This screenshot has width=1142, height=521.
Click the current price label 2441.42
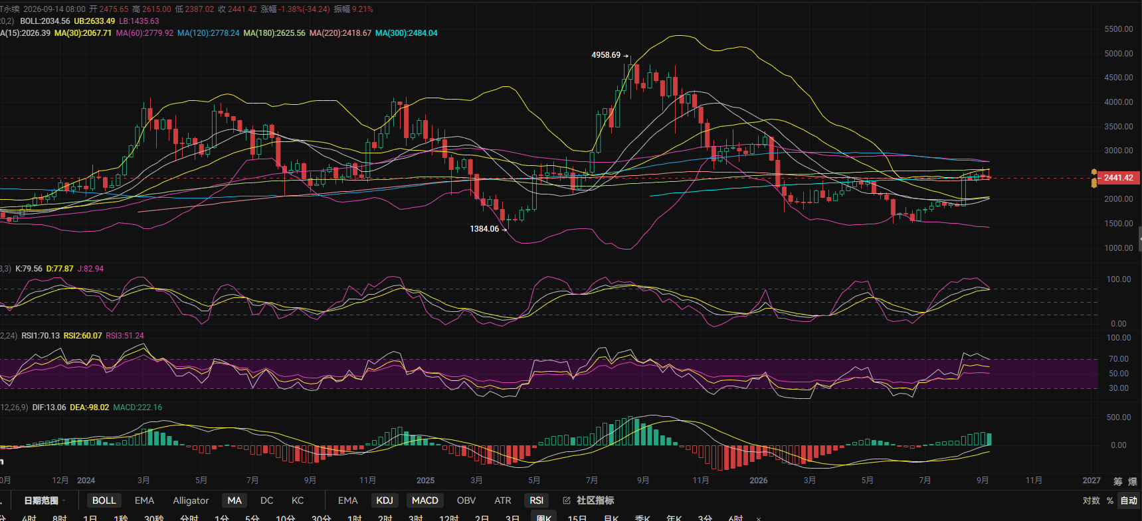tap(1119, 178)
